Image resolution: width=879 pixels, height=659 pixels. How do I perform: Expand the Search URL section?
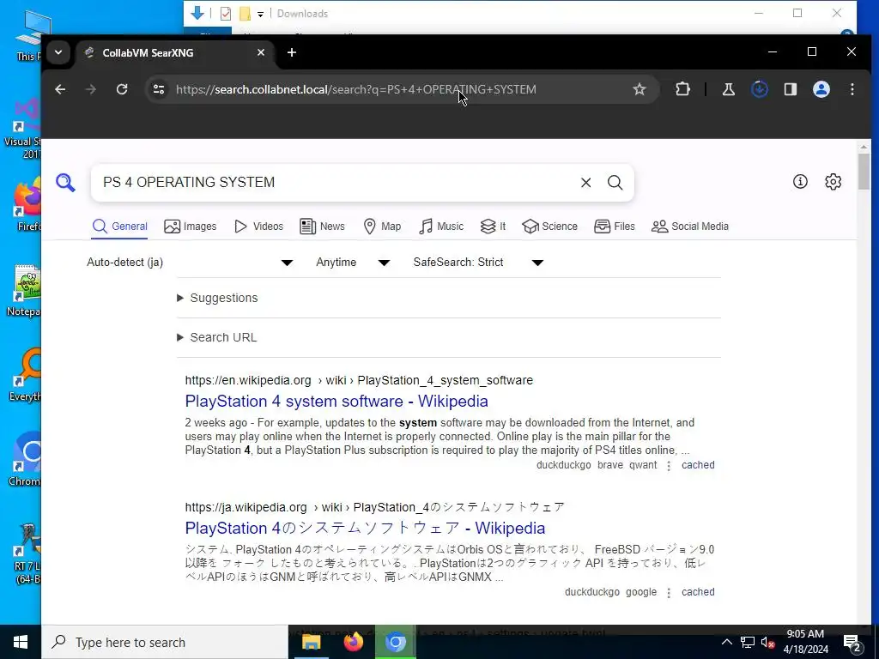point(217,337)
